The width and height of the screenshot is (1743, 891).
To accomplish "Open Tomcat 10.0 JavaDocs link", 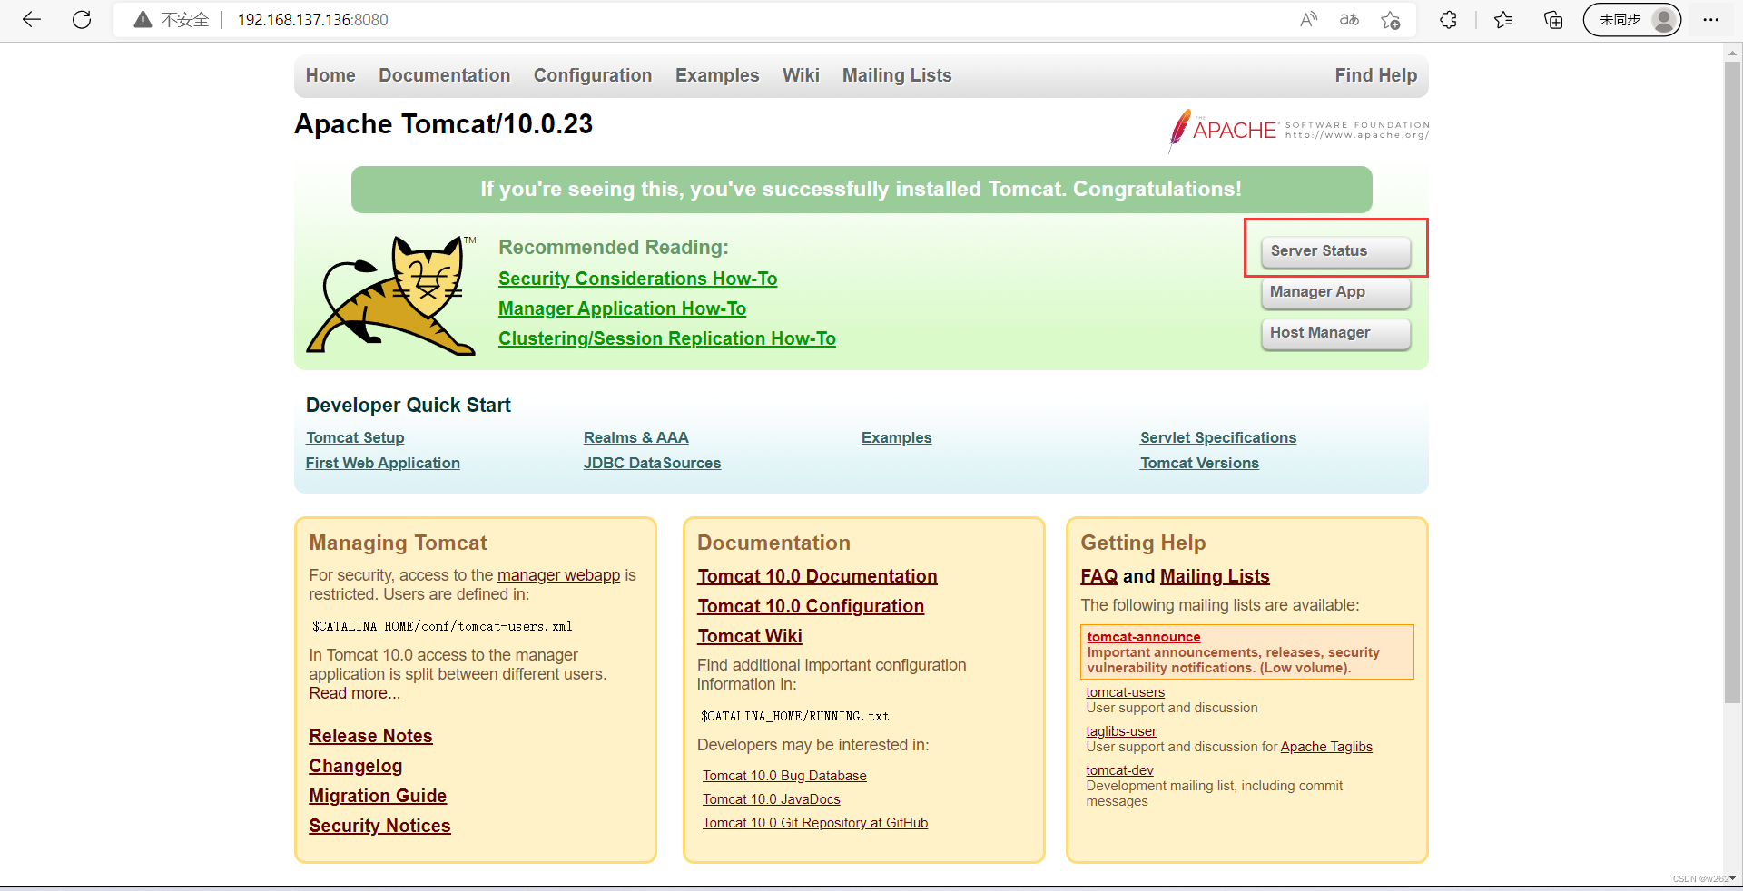I will tap(771, 799).
